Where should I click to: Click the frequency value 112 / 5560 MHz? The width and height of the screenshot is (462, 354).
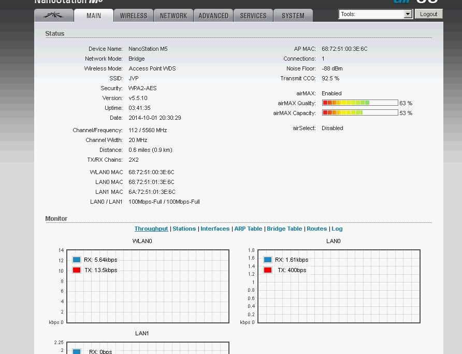148,130
